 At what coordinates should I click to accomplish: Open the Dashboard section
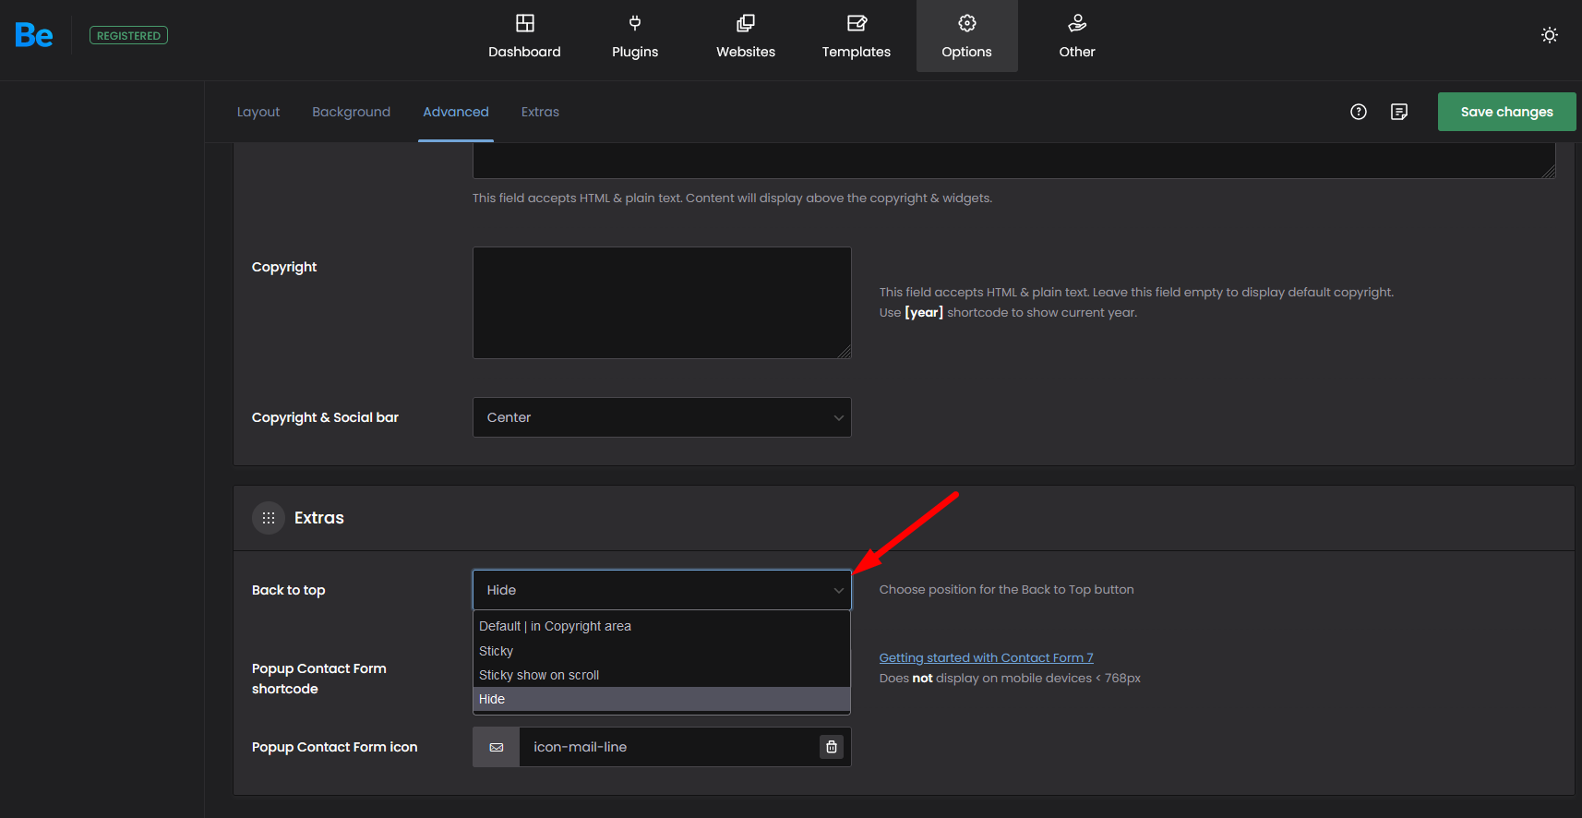pyautogui.click(x=524, y=36)
